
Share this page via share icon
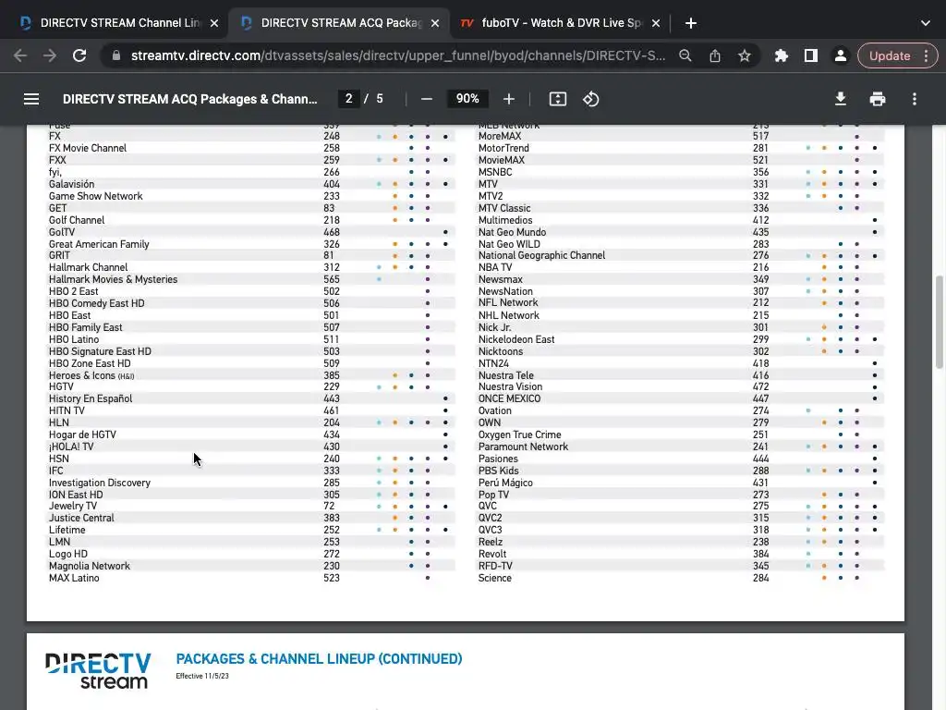click(x=715, y=55)
